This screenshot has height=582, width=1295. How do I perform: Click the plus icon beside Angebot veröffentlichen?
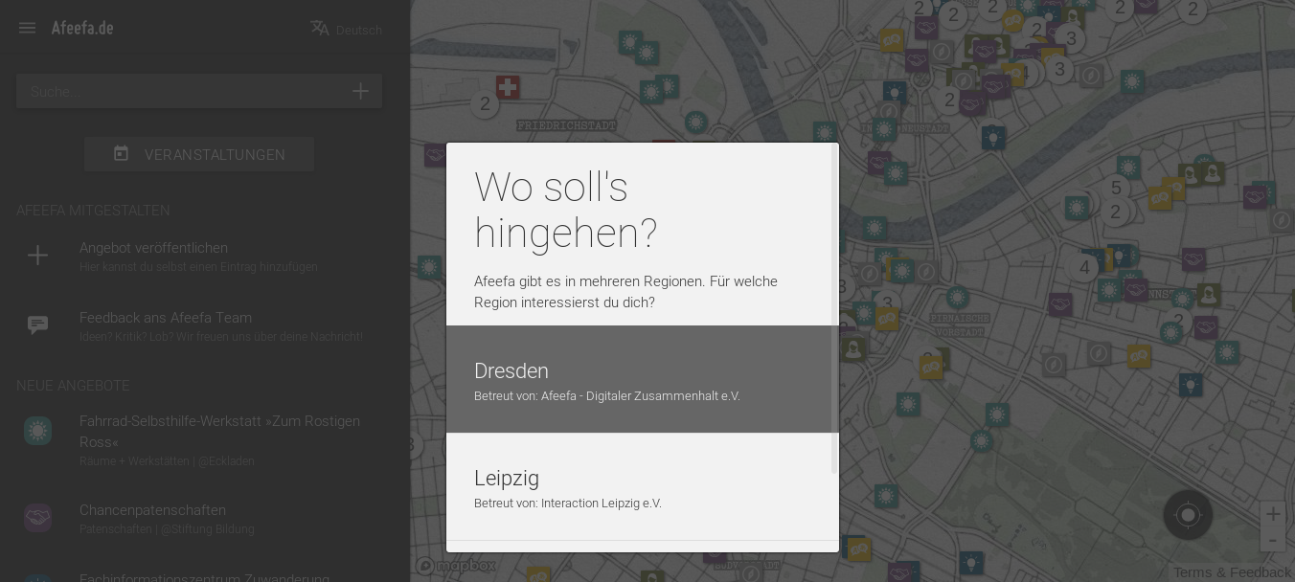(37, 255)
